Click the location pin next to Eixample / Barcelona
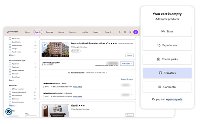This screenshot has height=124, width=202. click(72, 47)
